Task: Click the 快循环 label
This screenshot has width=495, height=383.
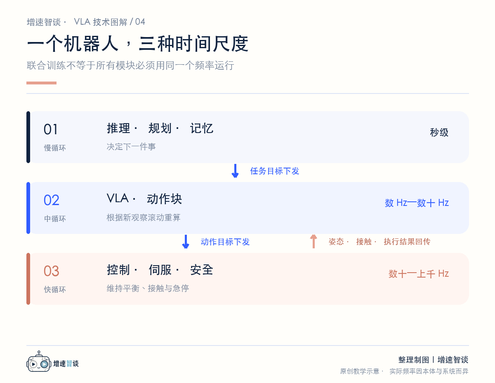Action: [x=55, y=290]
